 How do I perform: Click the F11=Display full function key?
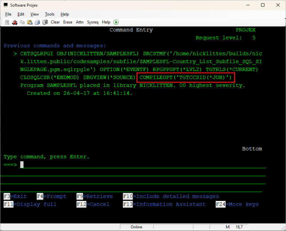(30, 204)
